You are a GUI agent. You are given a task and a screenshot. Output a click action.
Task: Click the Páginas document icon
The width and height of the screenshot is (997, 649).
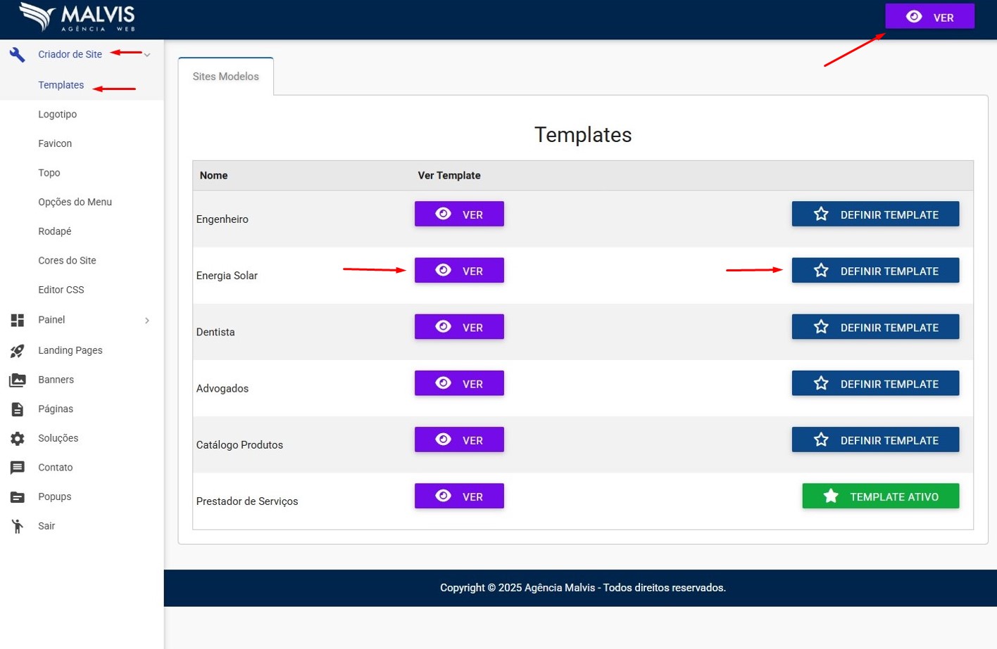click(18, 409)
